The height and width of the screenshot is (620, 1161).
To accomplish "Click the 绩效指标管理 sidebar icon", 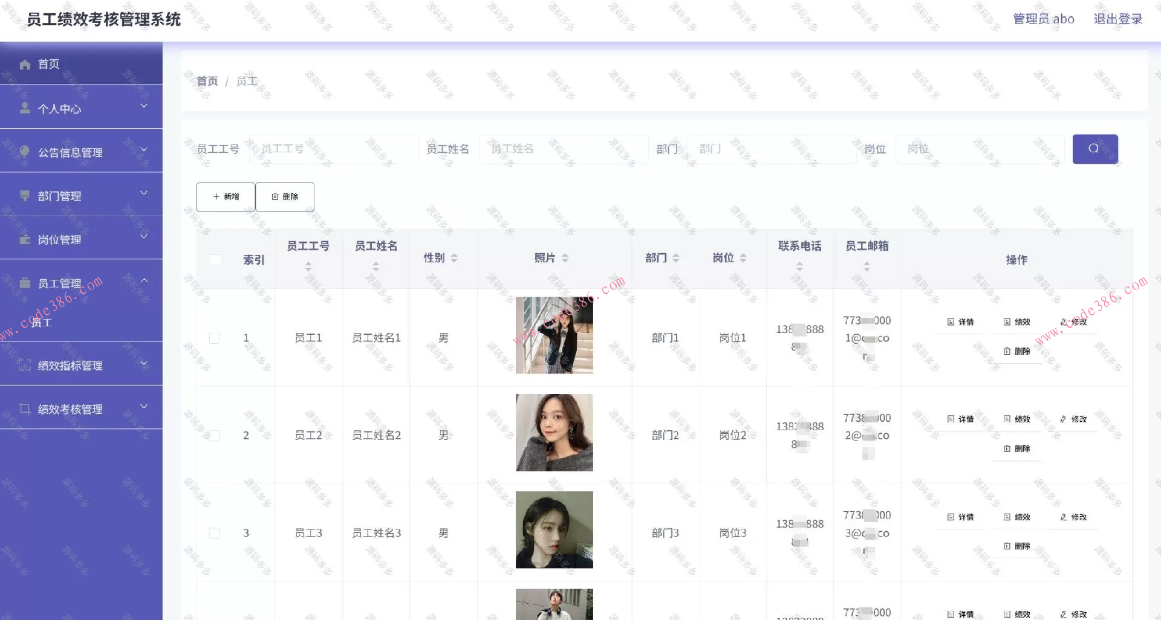I will (25, 365).
